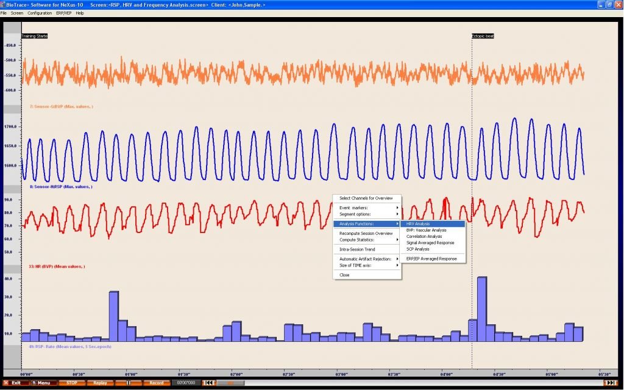This screenshot has width=624, height=390.
Task: Open the Menu button in bottom bar
Action: [x=41, y=383]
